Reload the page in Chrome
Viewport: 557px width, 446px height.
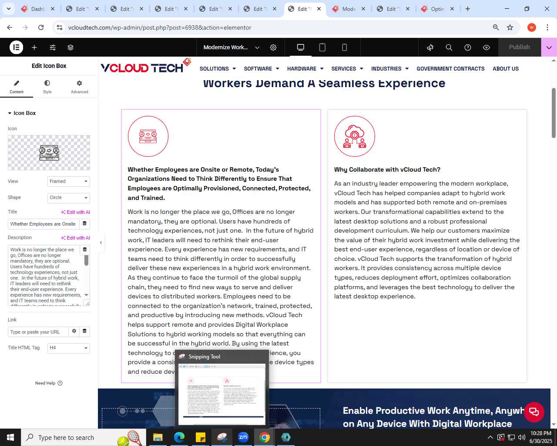[41, 27]
